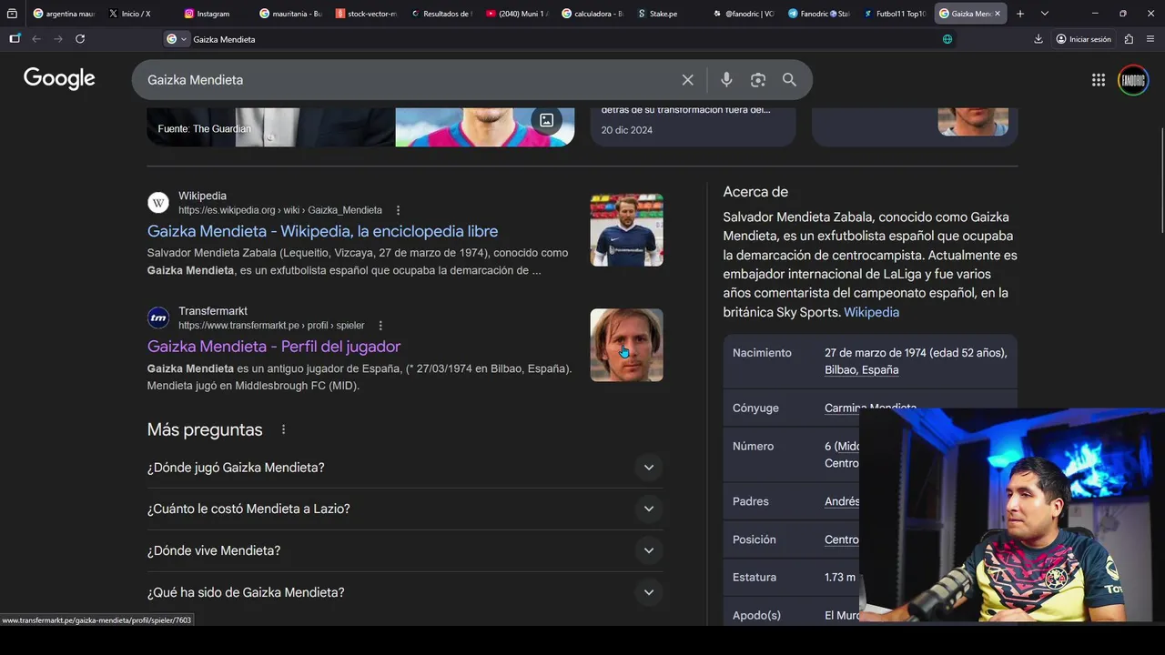1165x655 pixels.
Task: Click the 'Bilbao, España' birthplace link
Action: pyautogui.click(x=861, y=370)
